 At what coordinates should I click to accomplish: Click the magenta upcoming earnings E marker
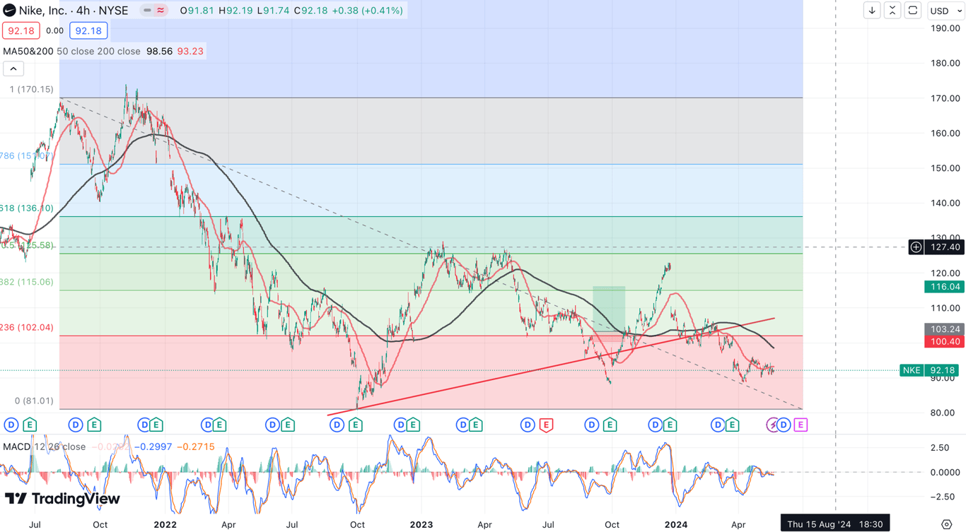pos(801,425)
